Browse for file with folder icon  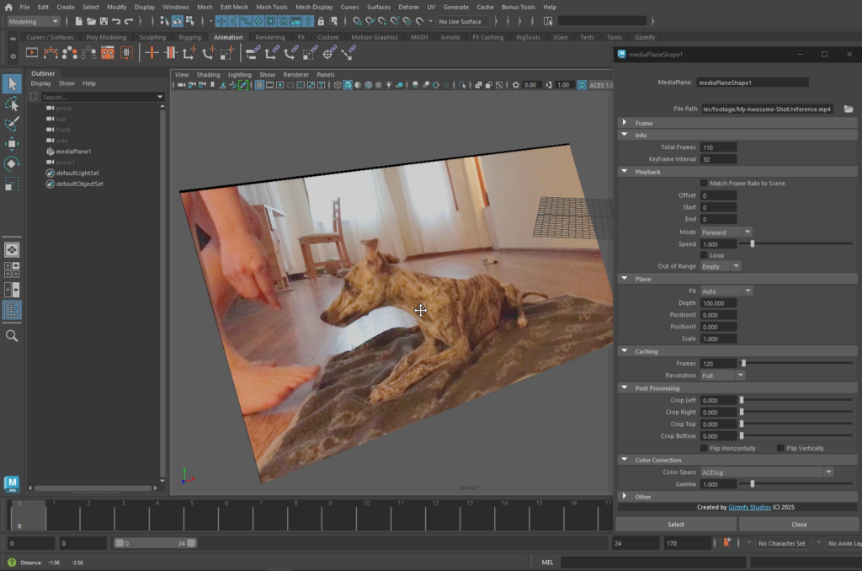[849, 109]
